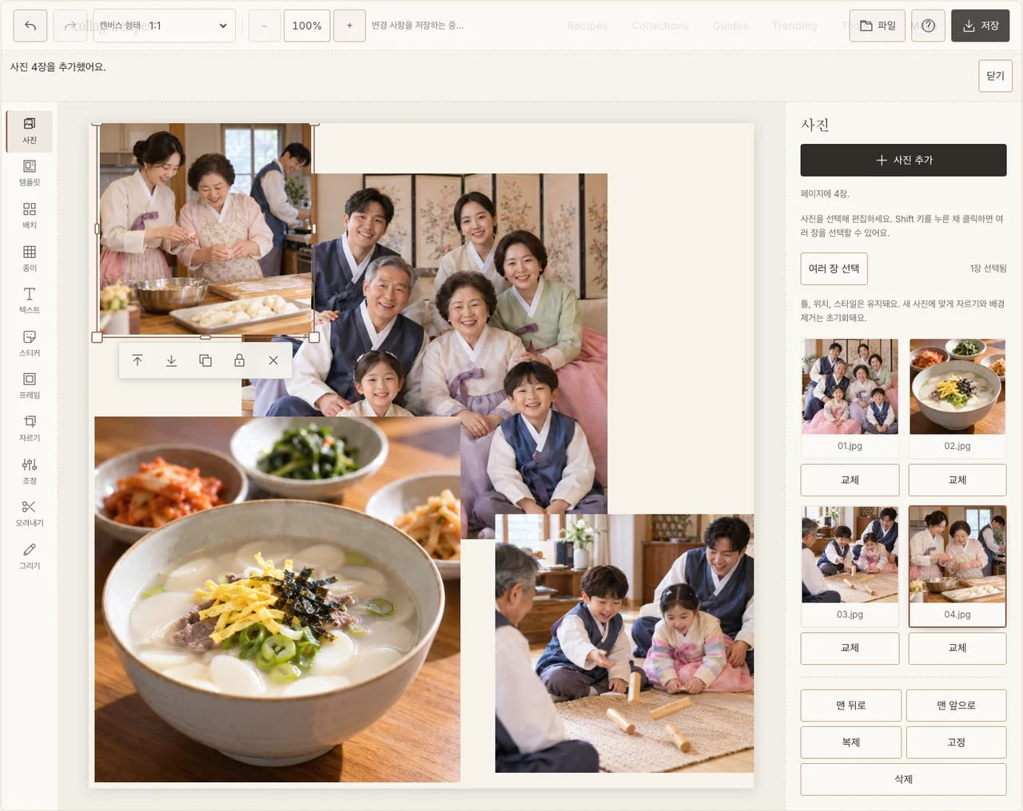1023x811 pixels.
Task: Click the lock icon in floating toolbar
Action: [239, 360]
